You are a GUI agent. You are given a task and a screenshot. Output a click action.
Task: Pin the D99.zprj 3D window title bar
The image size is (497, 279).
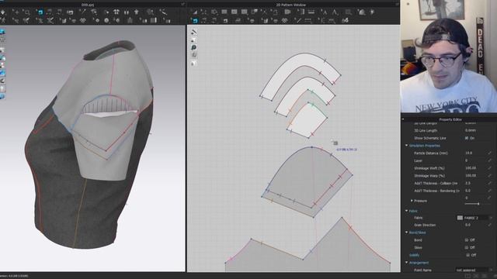pyautogui.click(x=182, y=5)
